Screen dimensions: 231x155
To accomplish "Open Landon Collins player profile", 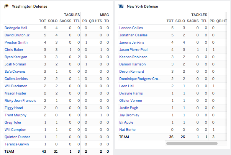I will [131, 28].
